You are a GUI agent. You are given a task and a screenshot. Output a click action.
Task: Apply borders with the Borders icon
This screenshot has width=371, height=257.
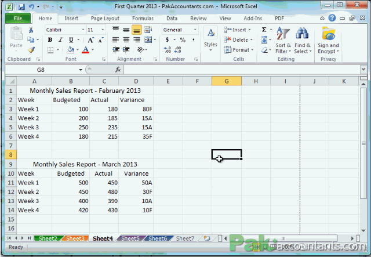coord(50,50)
